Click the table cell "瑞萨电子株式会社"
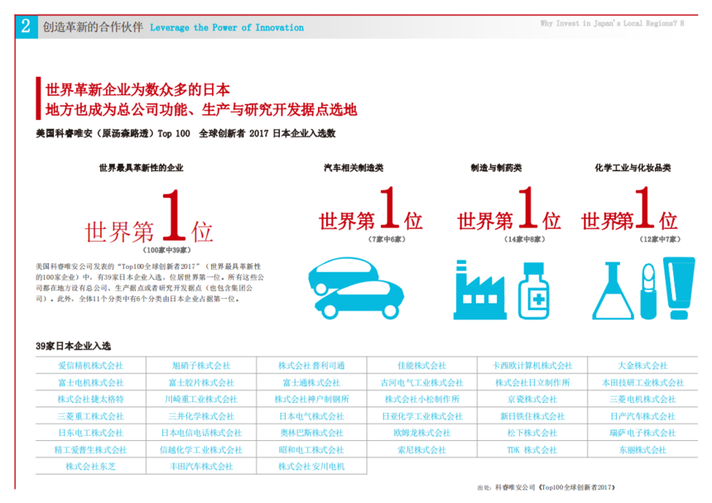The height and width of the screenshot is (503, 712). point(642,433)
